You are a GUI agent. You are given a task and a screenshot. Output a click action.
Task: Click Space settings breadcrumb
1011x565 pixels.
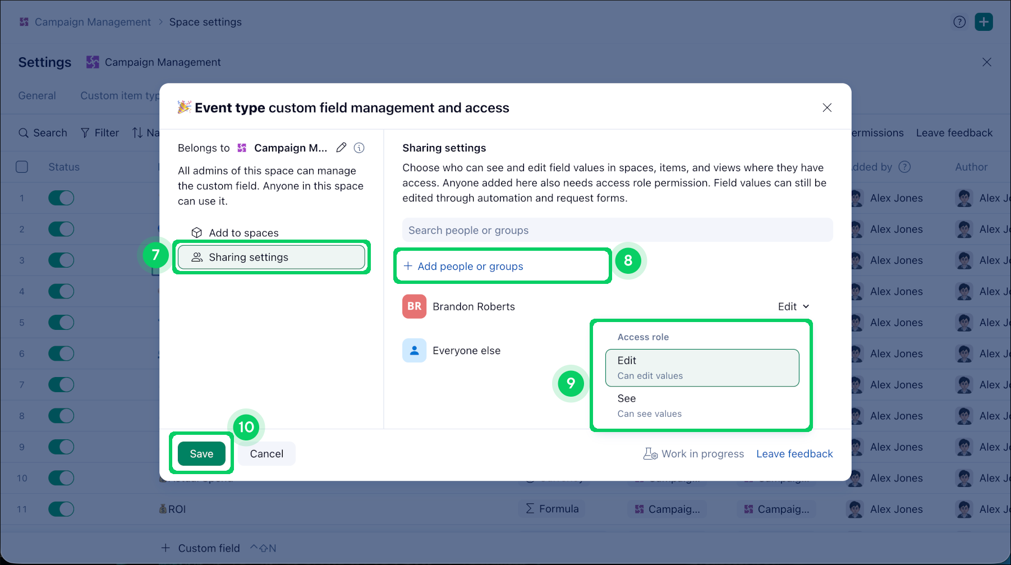point(205,22)
